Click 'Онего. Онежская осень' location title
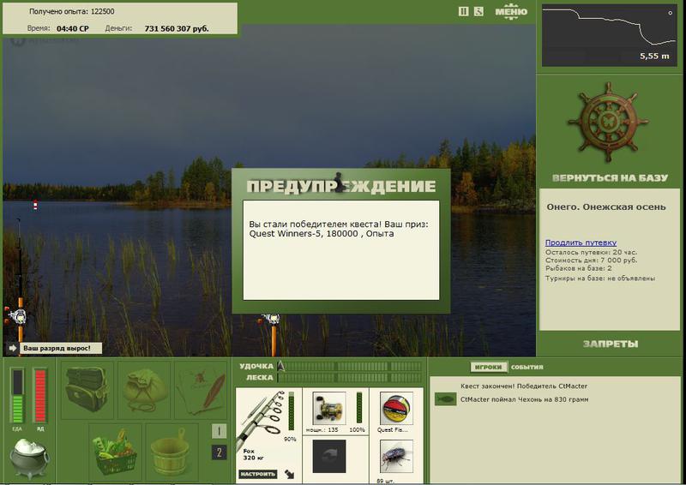Image resolution: width=686 pixels, height=485 pixels. (606, 207)
